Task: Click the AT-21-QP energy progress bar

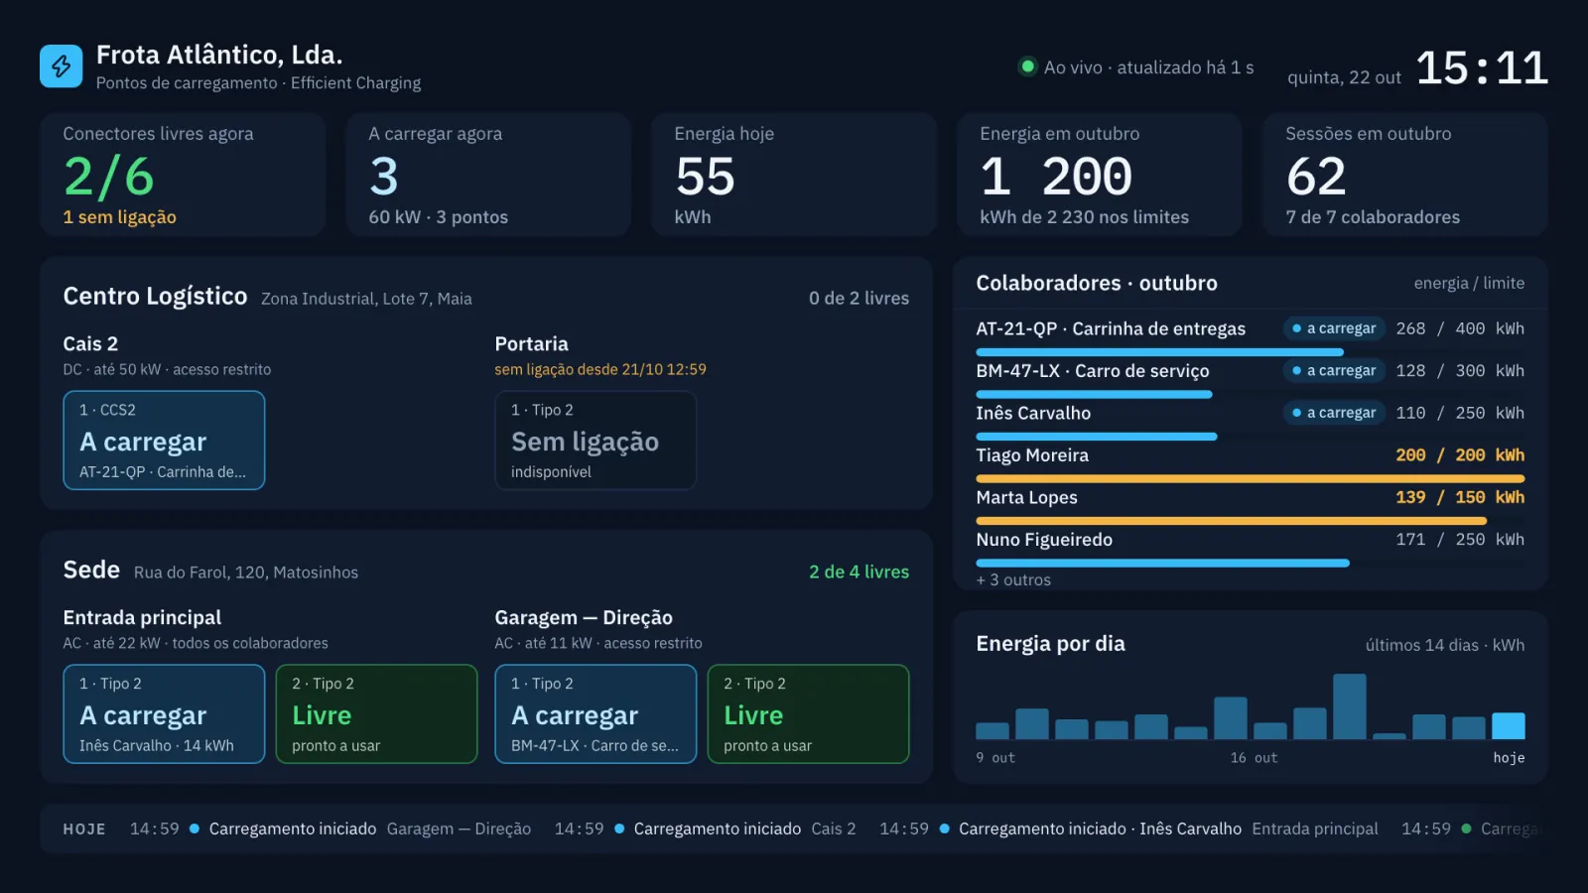Action: [x=1159, y=352]
